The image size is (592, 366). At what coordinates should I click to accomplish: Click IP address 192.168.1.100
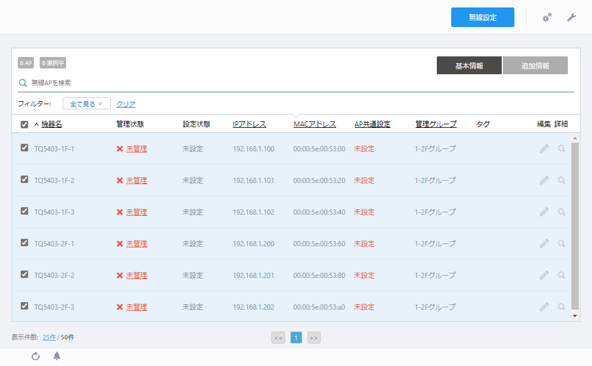pos(253,149)
